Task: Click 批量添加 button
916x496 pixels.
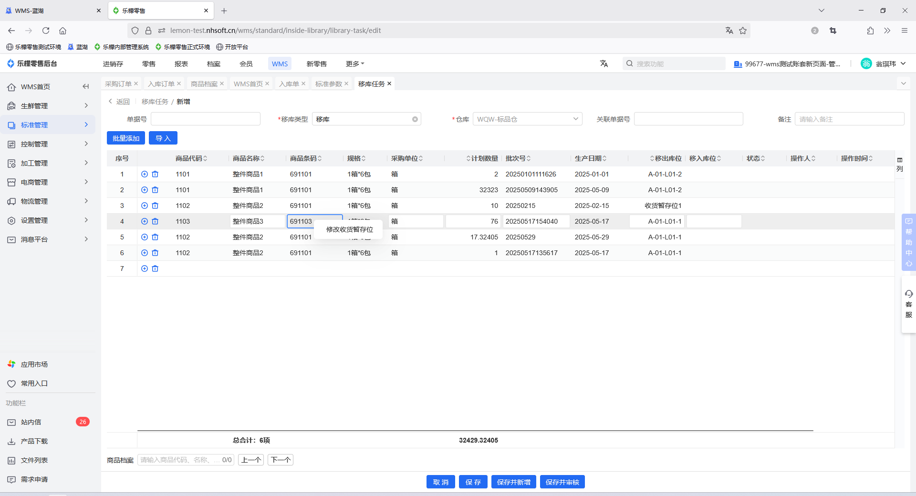Action: tap(126, 138)
